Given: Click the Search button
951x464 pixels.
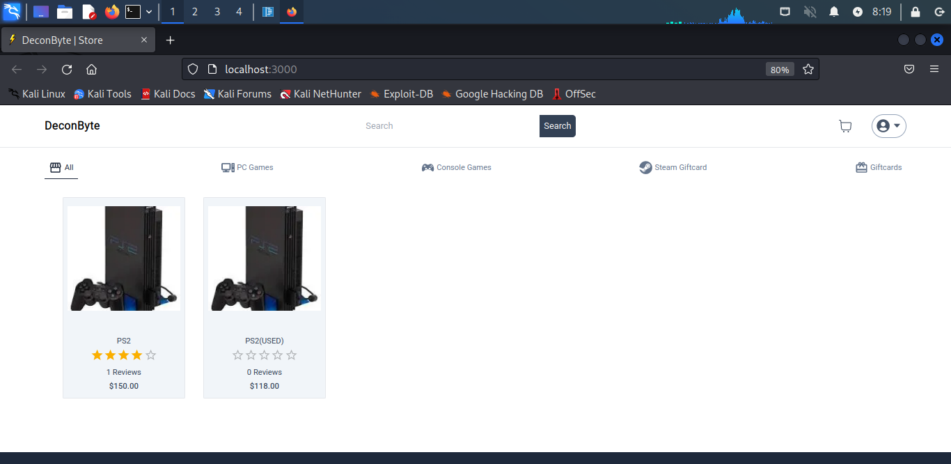Looking at the screenshot, I should pyautogui.click(x=557, y=126).
